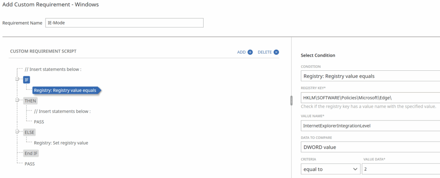Click the DELETE cross icon
Screen dimensions: 440x178
click(x=276, y=52)
